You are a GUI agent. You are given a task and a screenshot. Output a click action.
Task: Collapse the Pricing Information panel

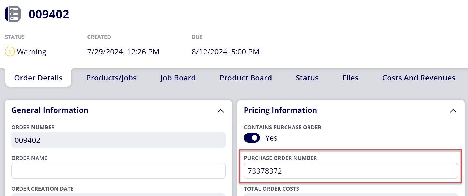(453, 111)
